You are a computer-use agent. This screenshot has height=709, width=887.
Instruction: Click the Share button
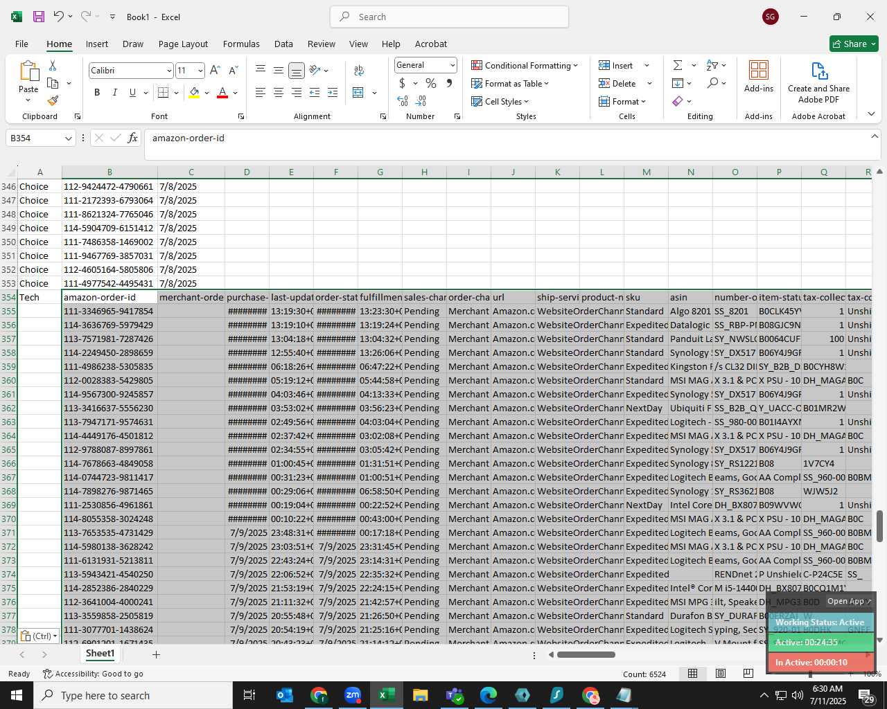coord(854,44)
